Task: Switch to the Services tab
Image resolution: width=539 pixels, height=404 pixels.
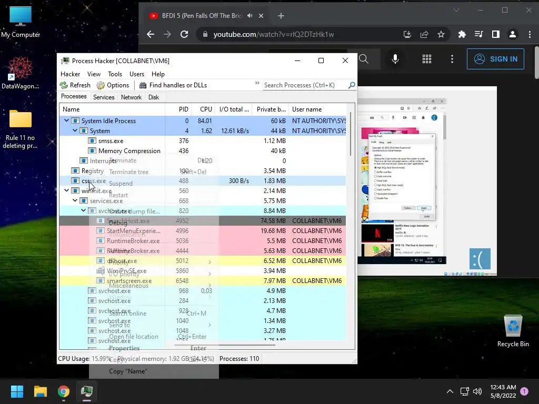Action: [x=104, y=97]
